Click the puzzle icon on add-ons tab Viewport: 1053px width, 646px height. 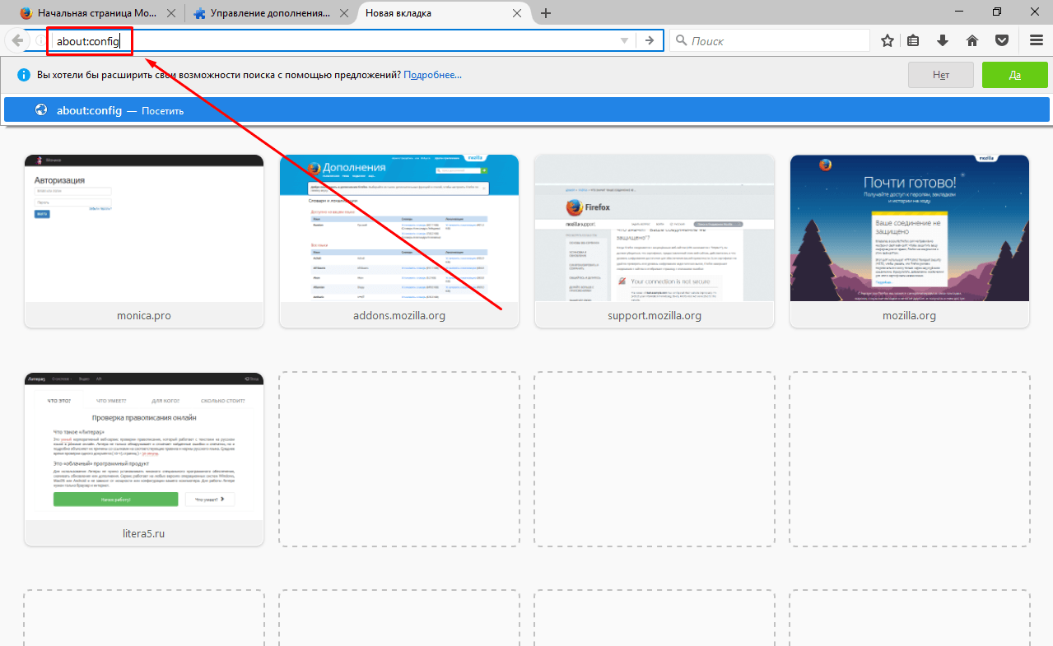(x=199, y=13)
